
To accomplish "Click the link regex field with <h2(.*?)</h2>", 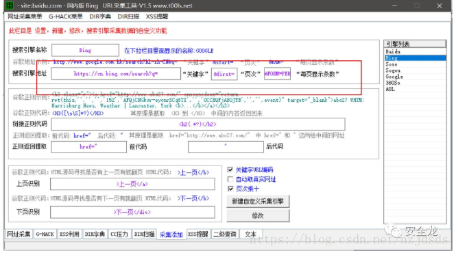I will (198, 124).
